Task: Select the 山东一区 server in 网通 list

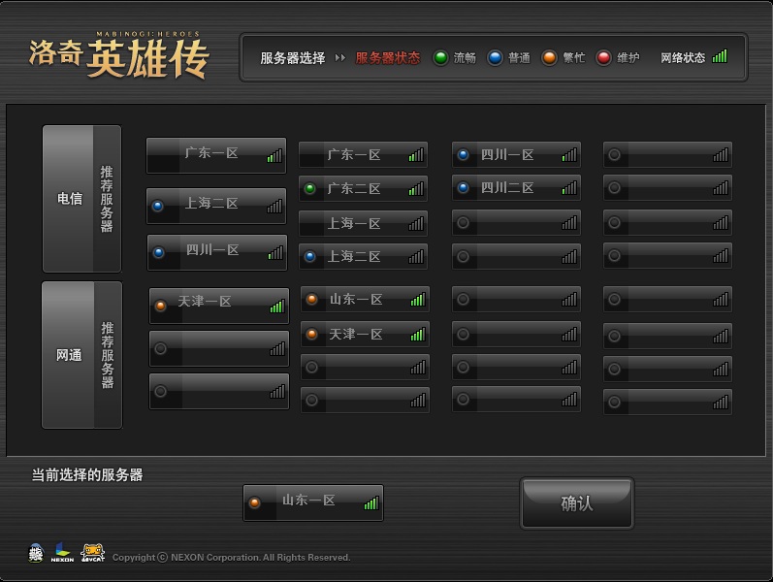Action: coord(365,300)
